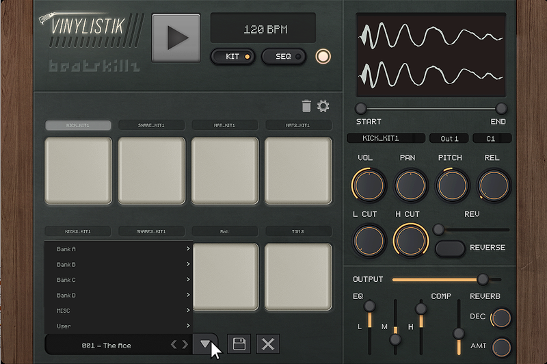This screenshot has height=364, width=547.
Task: Select the SNARE_KIT1 pad label
Action: pos(151,125)
